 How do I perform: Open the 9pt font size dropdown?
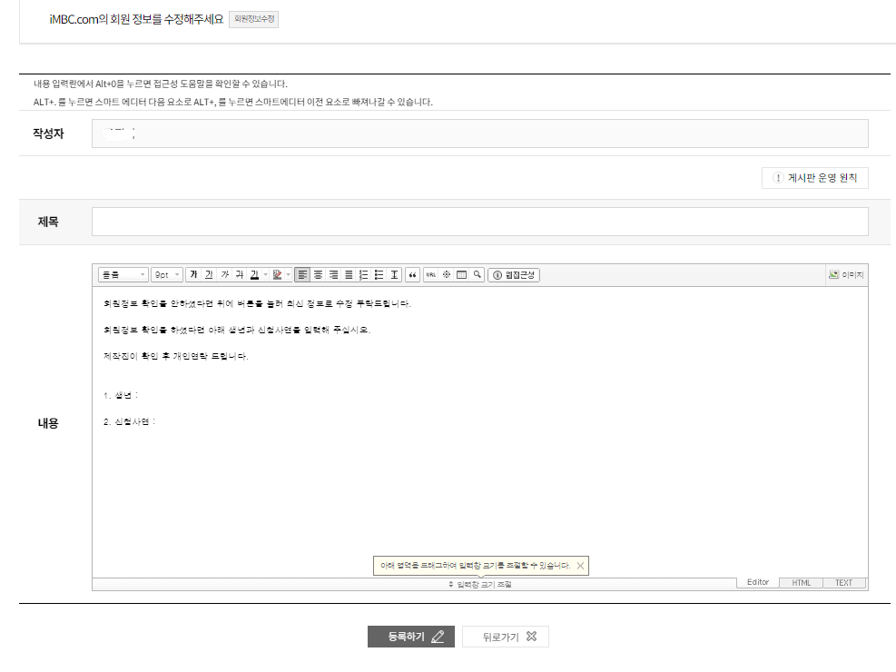point(165,274)
